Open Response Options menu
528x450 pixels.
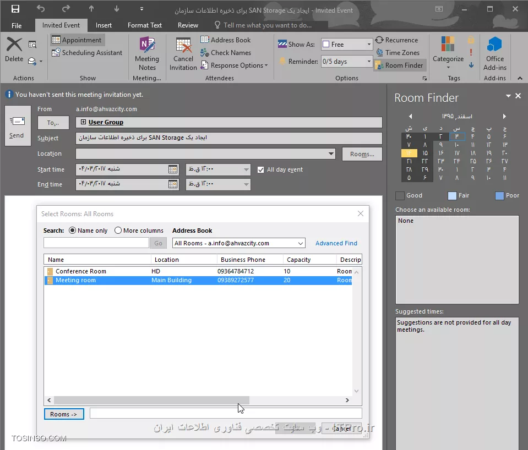(x=234, y=65)
